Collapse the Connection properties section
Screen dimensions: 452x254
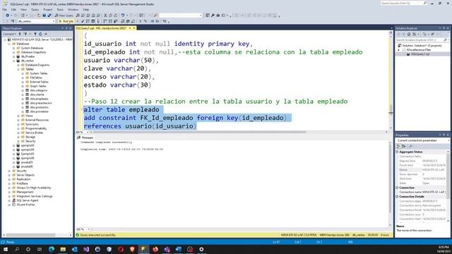(x=397, y=188)
